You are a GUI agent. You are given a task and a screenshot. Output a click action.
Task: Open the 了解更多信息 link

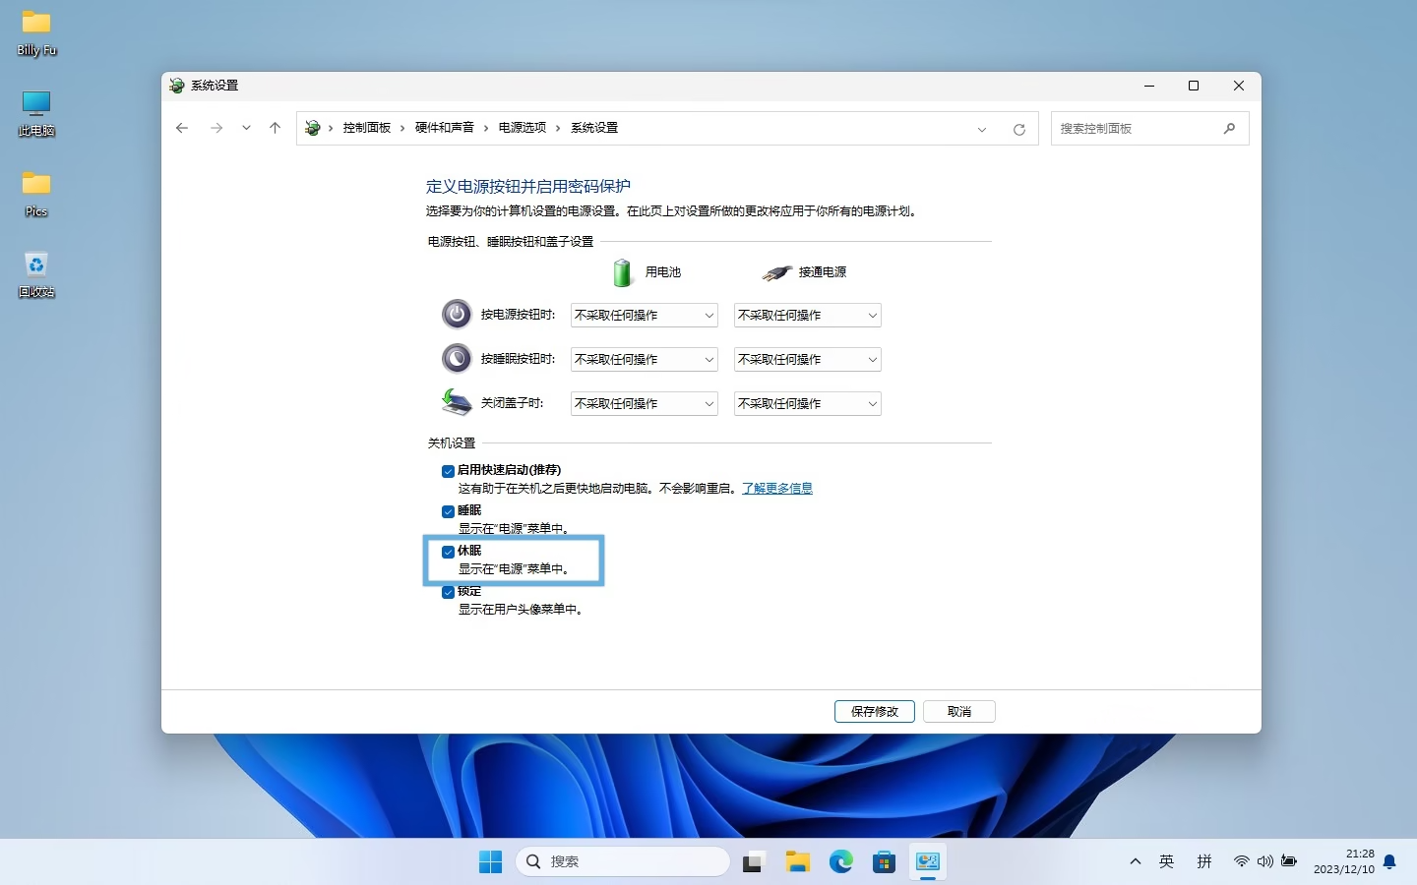click(776, 489)
